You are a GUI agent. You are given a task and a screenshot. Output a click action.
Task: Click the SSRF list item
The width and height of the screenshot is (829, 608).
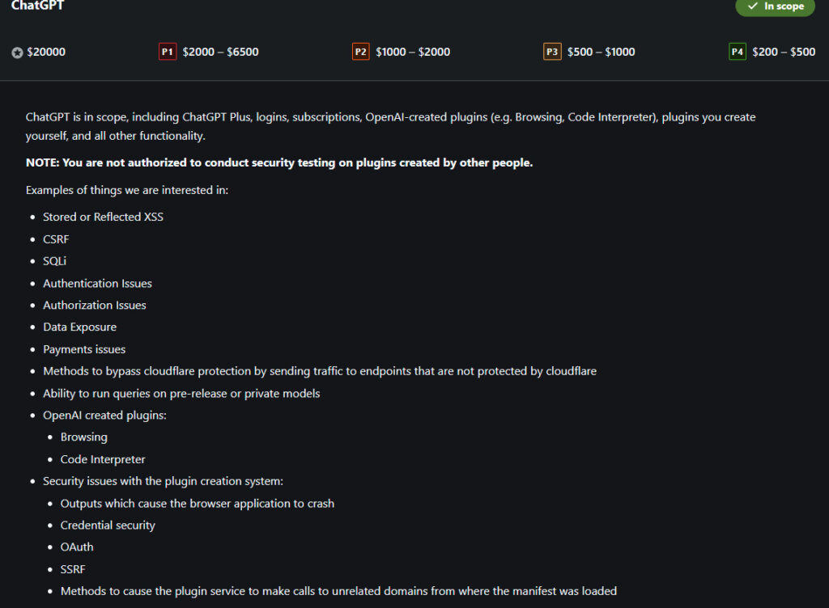click(73, 569)
